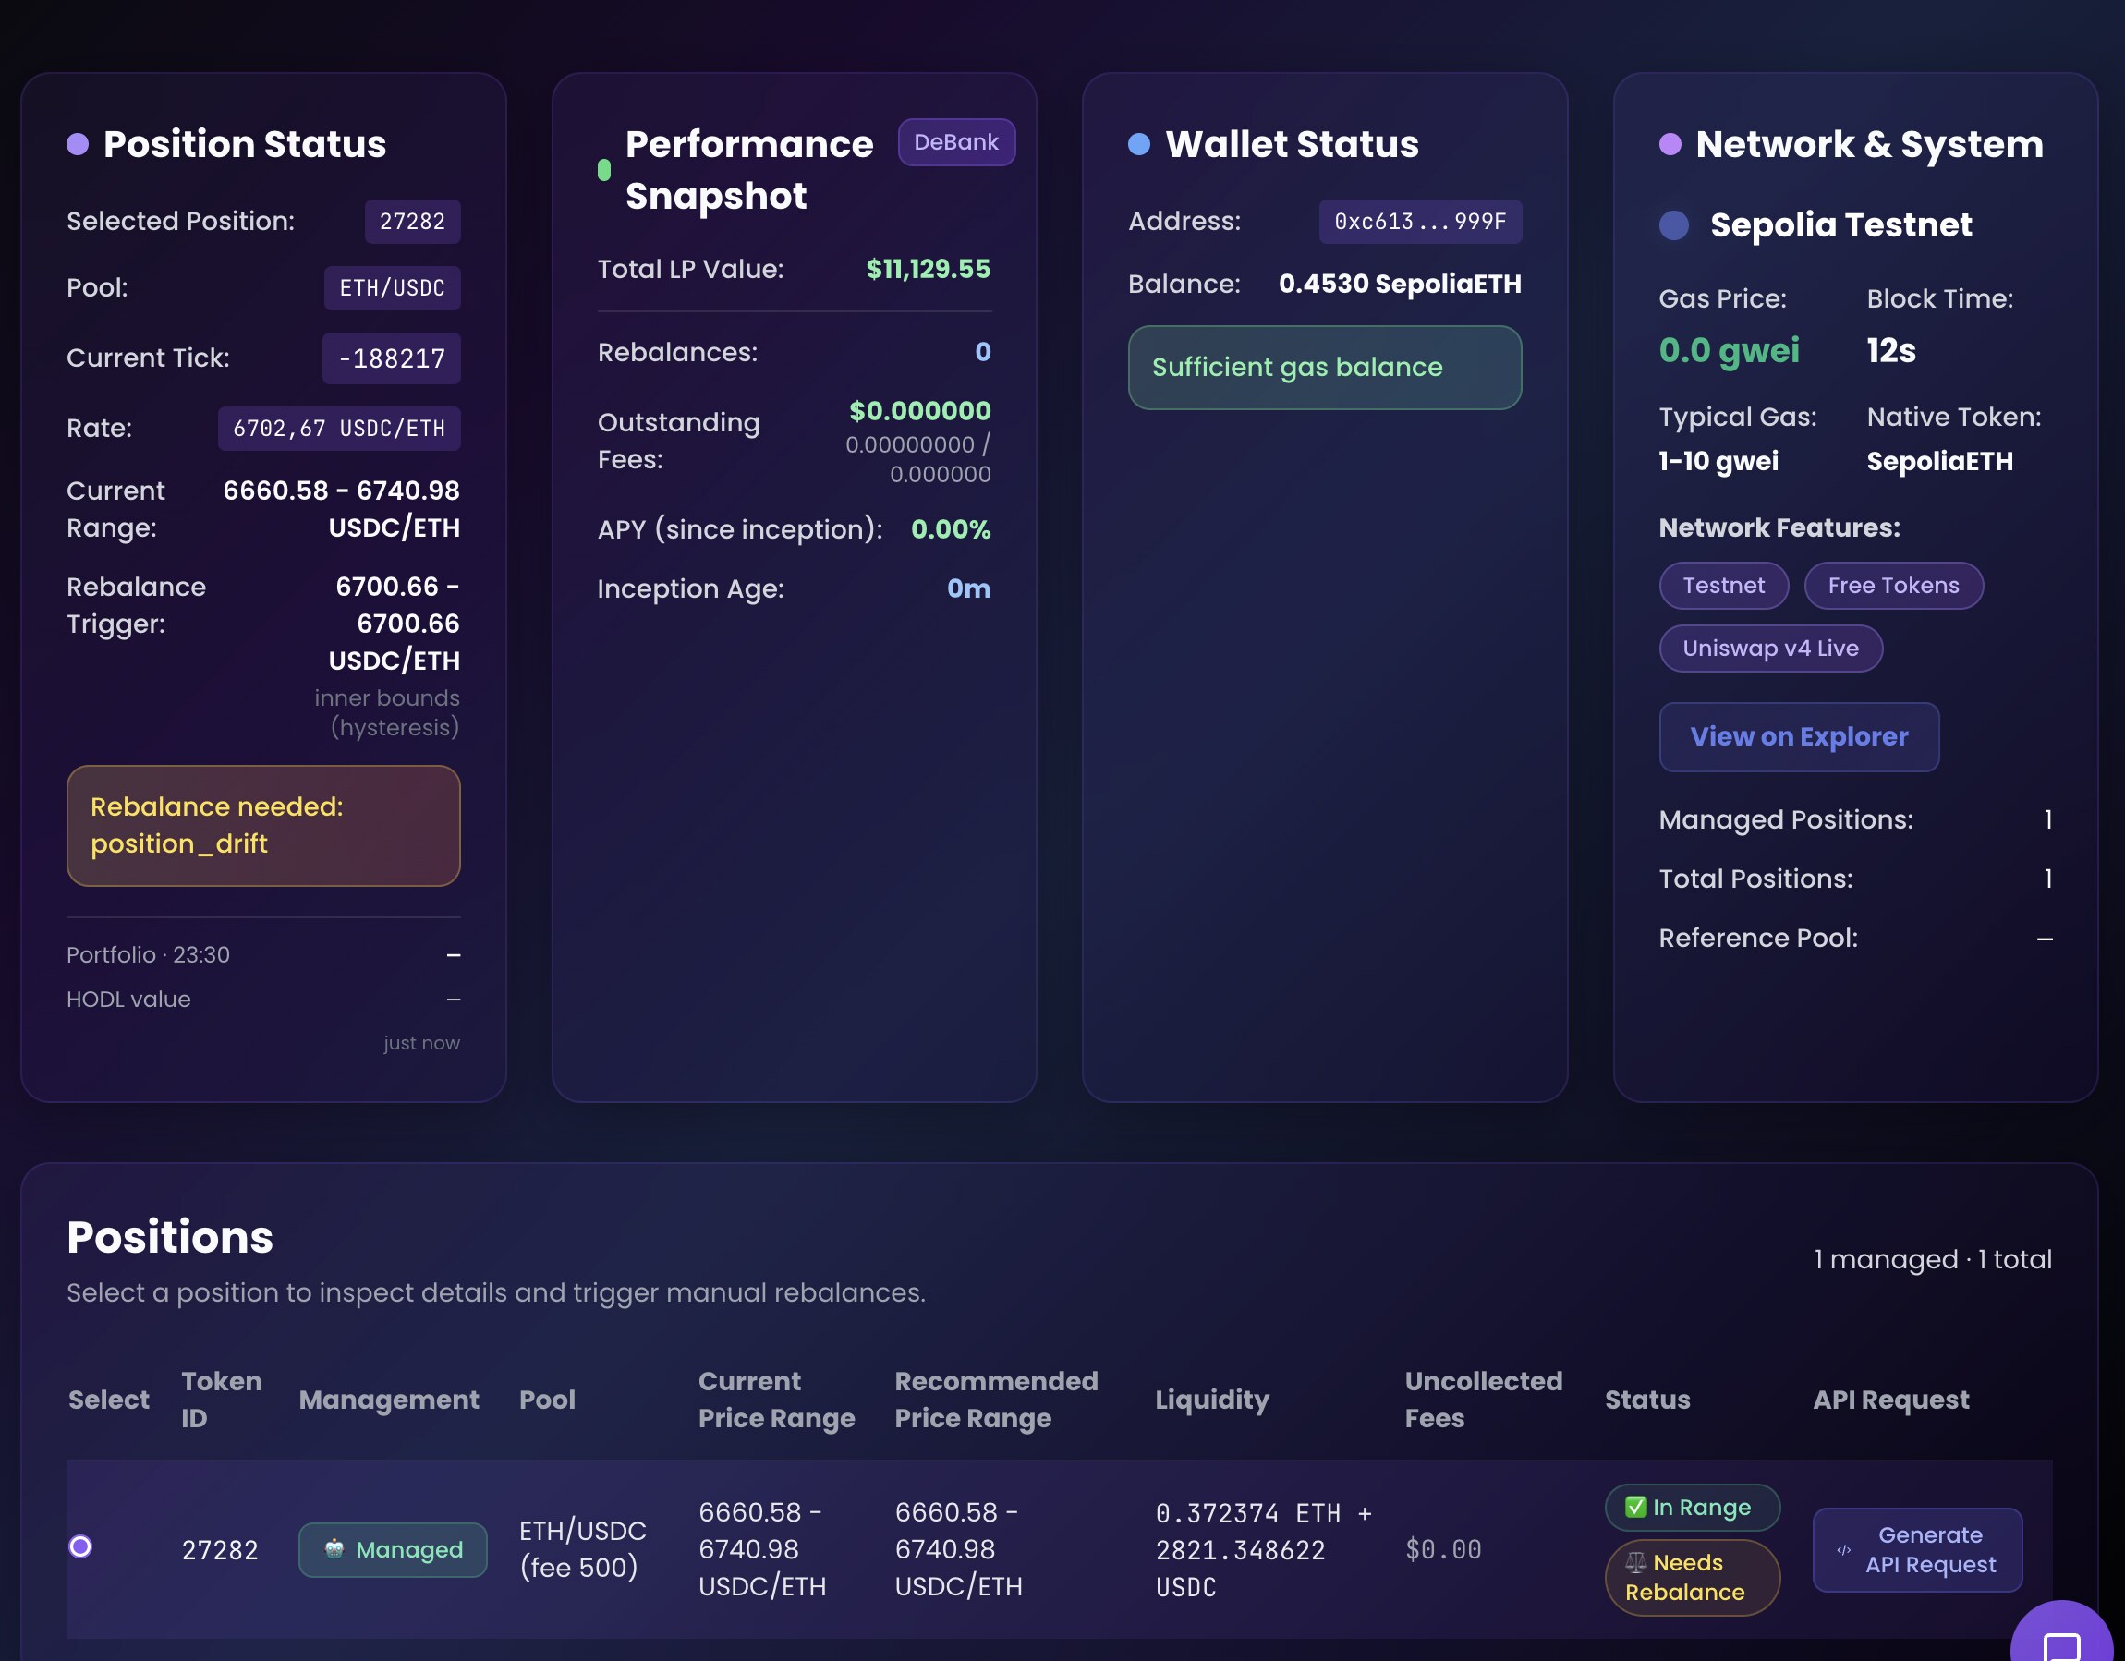Click the selected position value 27282

tap(413, 222)
